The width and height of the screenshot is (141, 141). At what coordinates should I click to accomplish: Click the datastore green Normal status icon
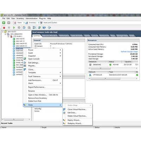[110, 65]
